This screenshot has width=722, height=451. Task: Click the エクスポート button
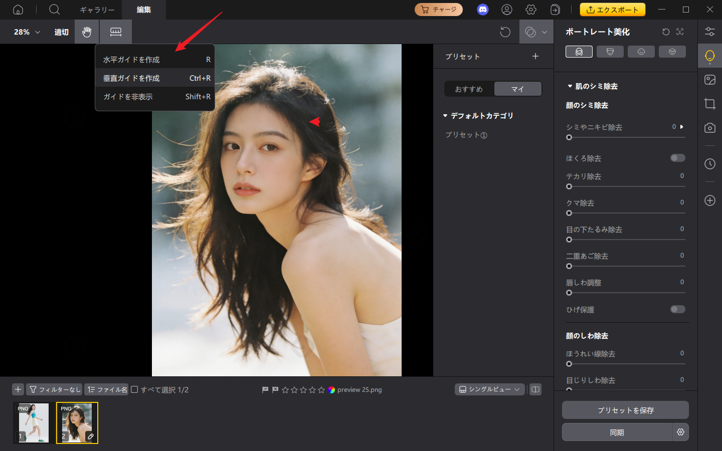tap(612, 10)
